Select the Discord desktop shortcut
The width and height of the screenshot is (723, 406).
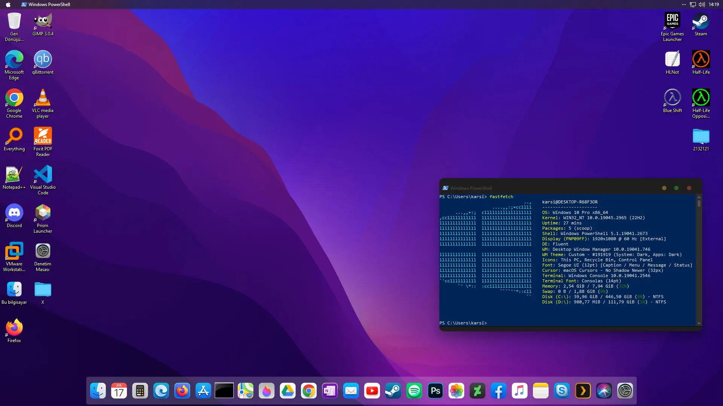coord(14,216)
